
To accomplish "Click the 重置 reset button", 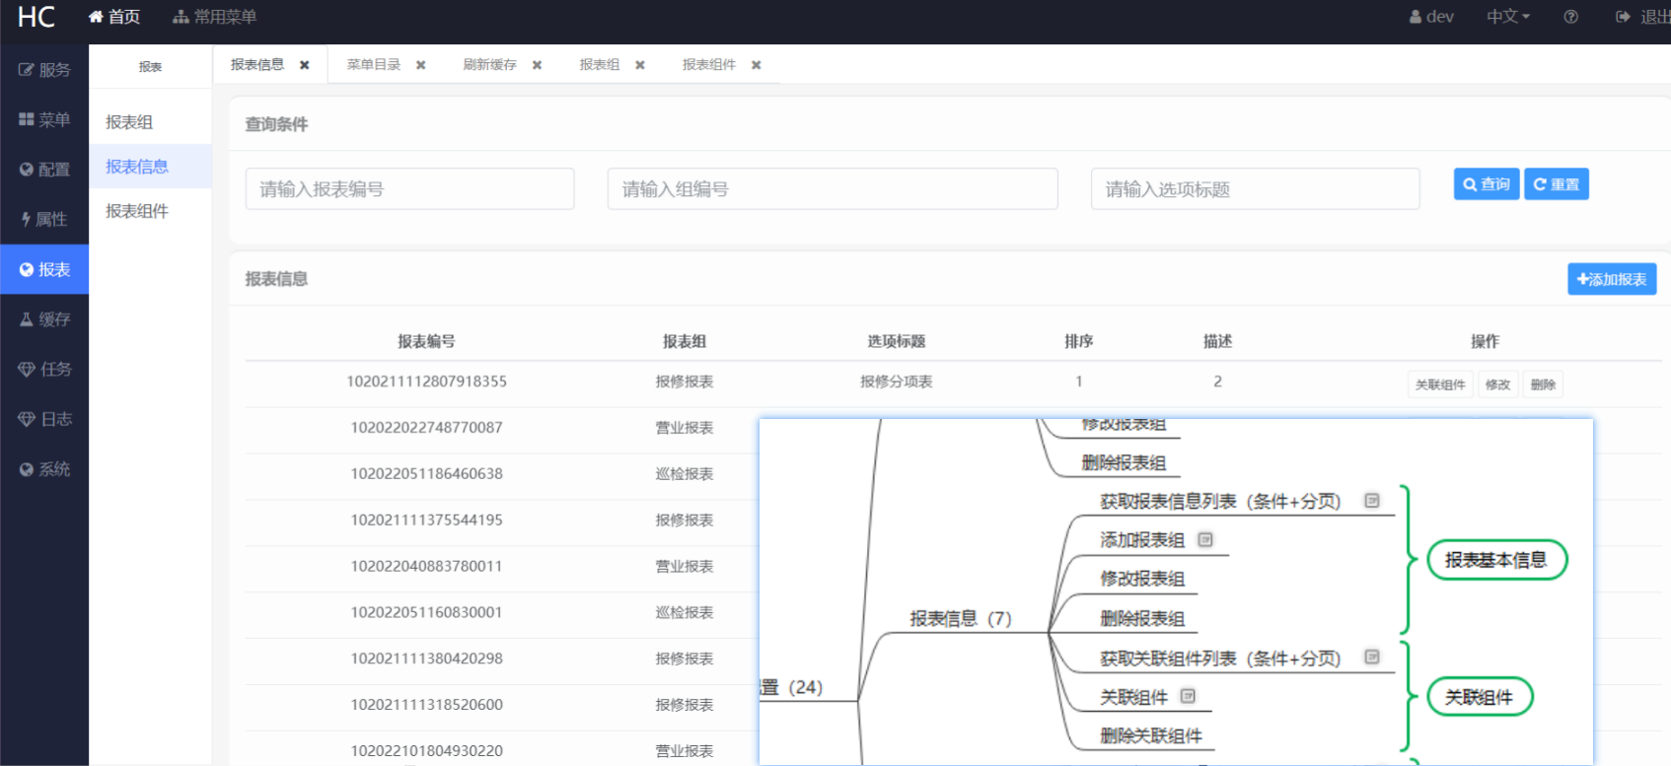I will coord(1557,184).
